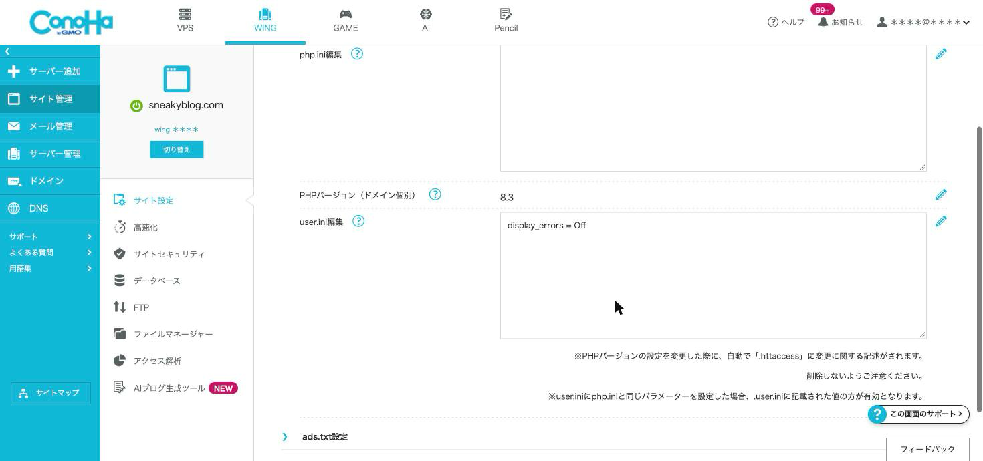Click pencil edit icon for php.ini編集
The width and height of the screenshot is (983, 461).
pyautogui.click(x=941, y=54)
